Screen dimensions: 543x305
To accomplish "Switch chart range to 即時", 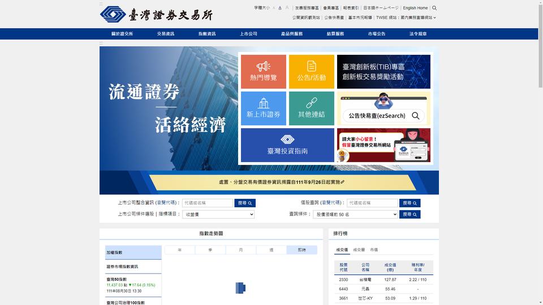I will 301,250.
